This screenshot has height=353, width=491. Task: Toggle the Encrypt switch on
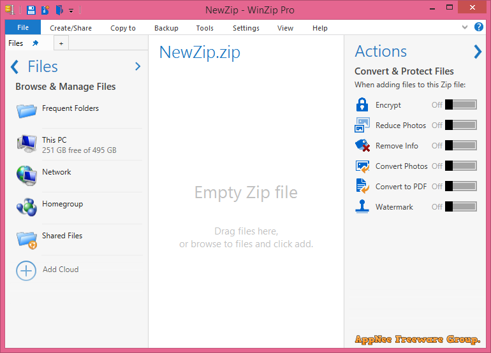point(461,104)
